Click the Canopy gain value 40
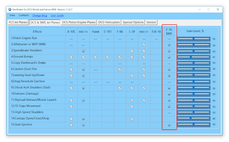Screen dimensions: 229x142 point(214,119)
